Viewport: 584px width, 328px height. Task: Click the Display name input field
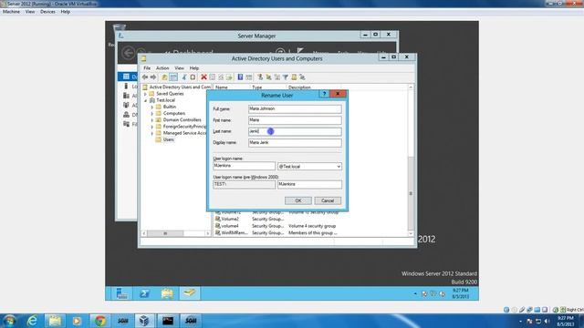[x=295, y=142]
